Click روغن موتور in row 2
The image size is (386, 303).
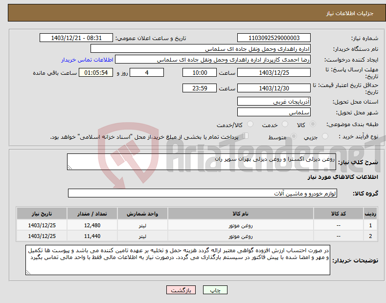241,236
